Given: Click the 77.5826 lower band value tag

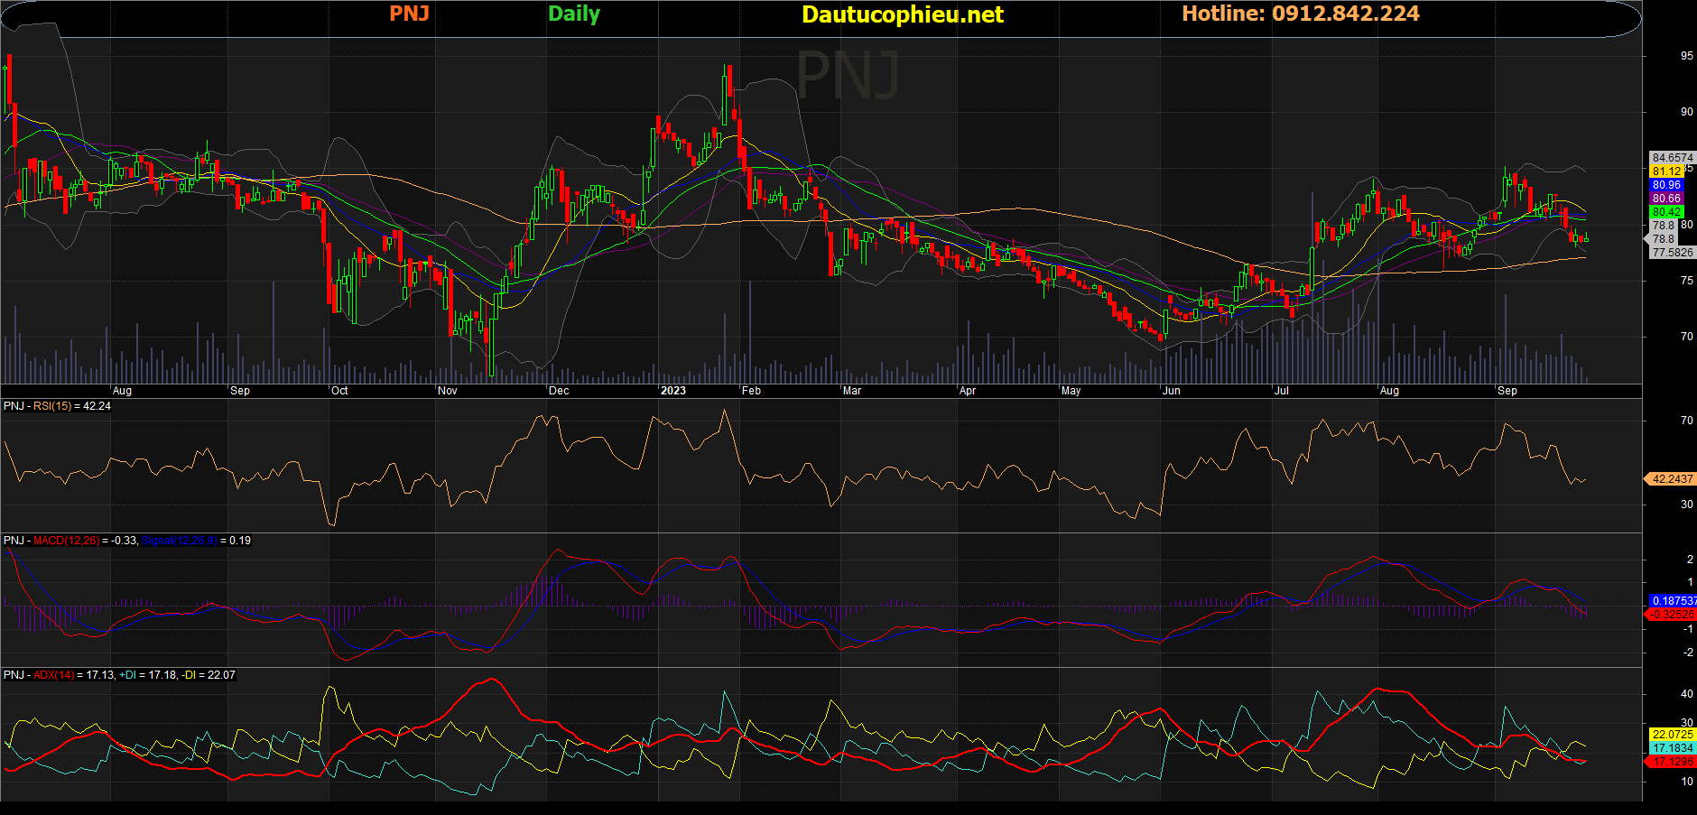Looking at the screenshot, I should pyautogui.click(x=1672, y=253).
